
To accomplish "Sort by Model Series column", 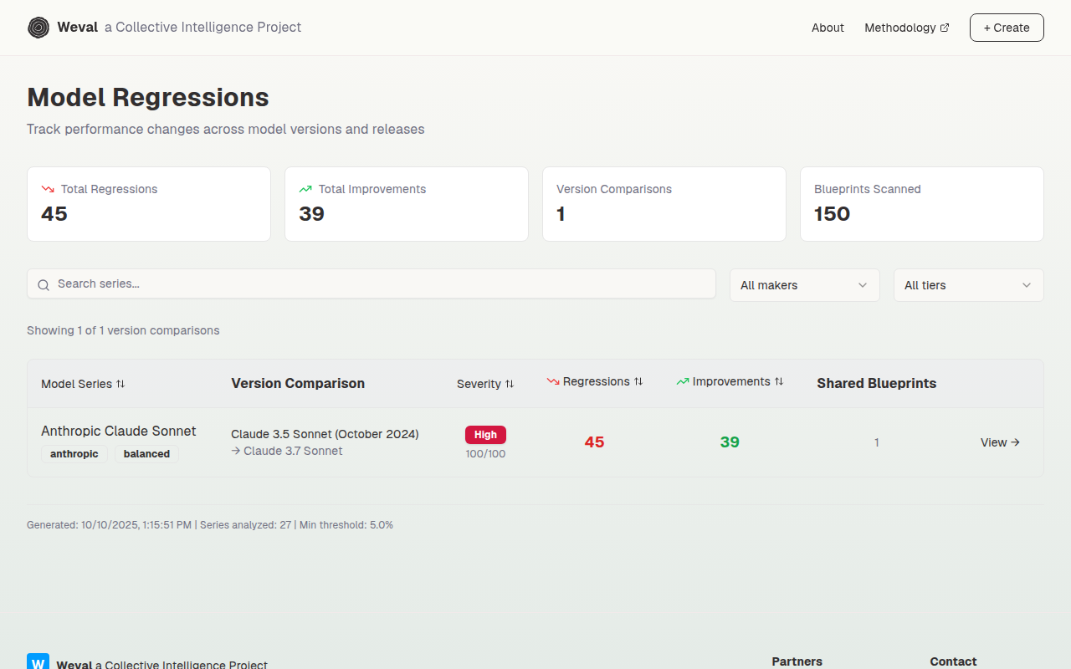I will (83, 384).
